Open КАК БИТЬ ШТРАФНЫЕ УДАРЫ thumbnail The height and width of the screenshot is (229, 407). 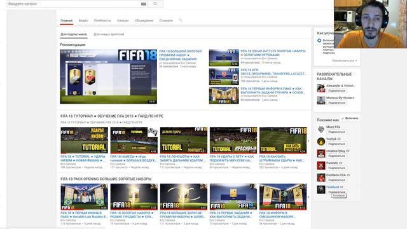pos(283,140)
